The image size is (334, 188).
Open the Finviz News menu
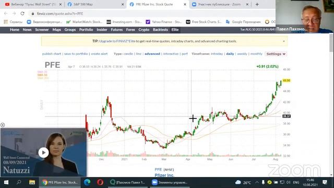(x=27, y=30)
